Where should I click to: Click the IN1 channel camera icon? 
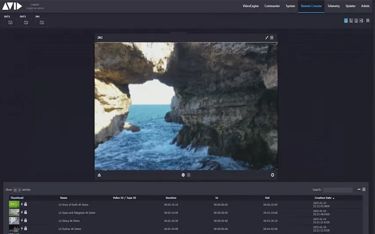pyautogui.click(x=42, y=22)
